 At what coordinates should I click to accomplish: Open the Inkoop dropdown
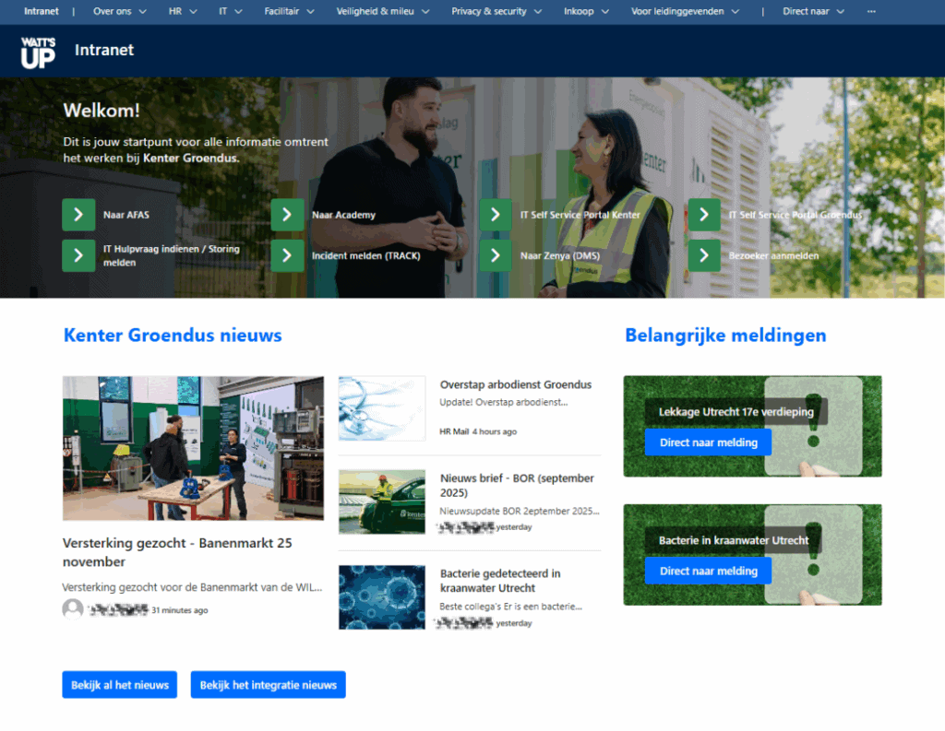(586, 11)
